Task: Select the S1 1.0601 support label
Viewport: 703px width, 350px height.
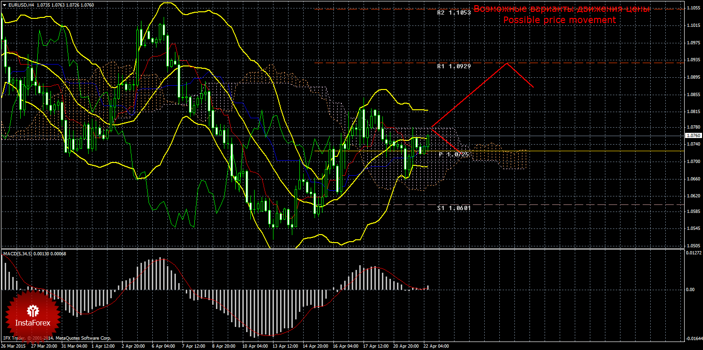Action: 454,208
